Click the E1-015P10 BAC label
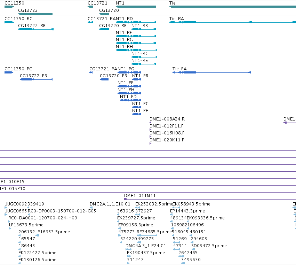 (x=13, y=189)
